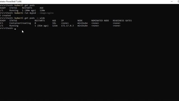Screen dimensions: 179x101
Task: Click the 'Running' status in the 121m row
Action: click(14, 26)
